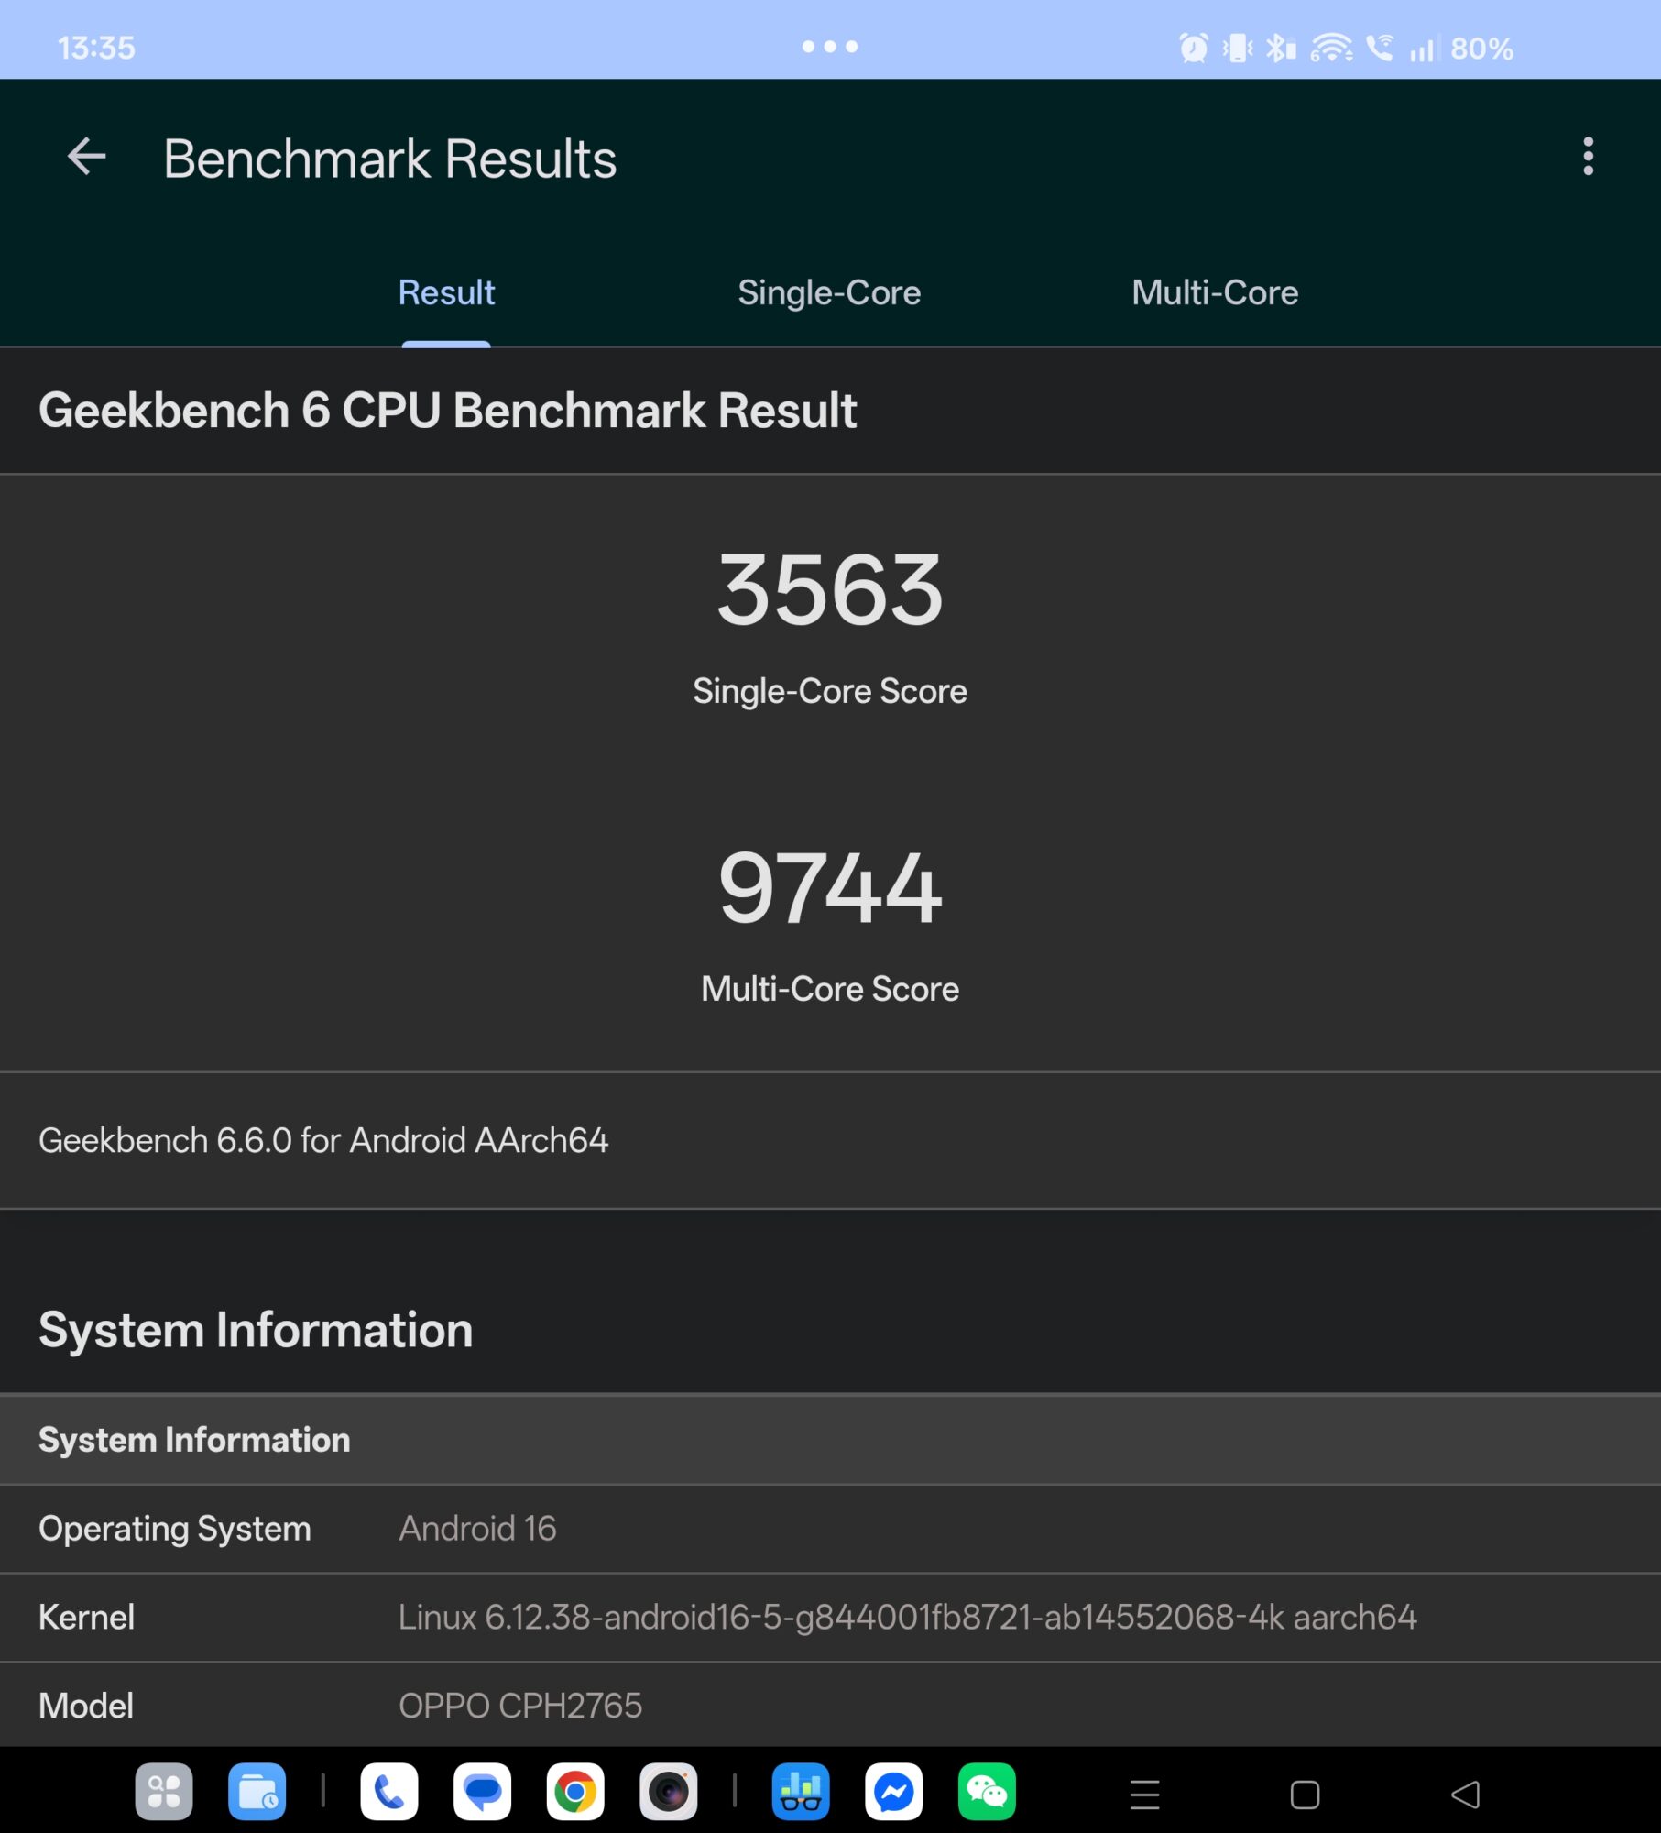The width and height of the screenshot is (1661, 1833).
Task: Open the Messages app in the dock
Action: [482, 1791]
